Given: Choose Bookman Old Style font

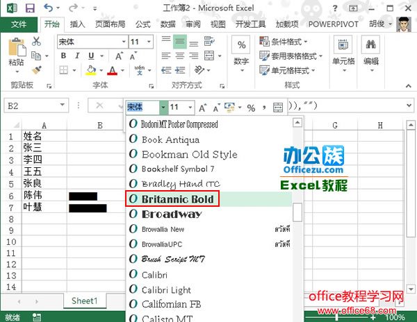Looking at the screenshot, I should pos(208,154).
